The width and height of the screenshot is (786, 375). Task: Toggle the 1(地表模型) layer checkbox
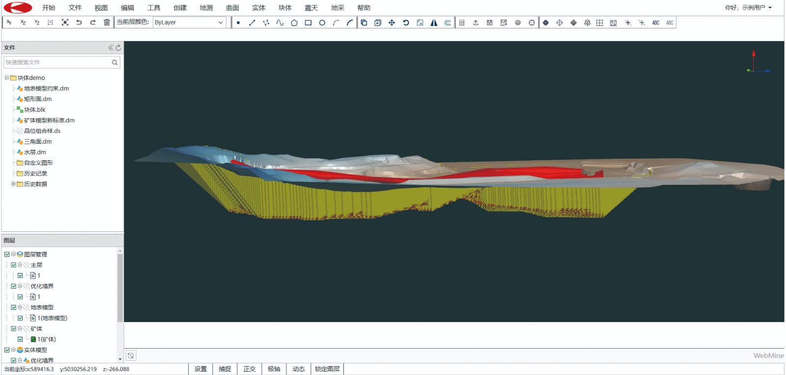tap(20, 318)
